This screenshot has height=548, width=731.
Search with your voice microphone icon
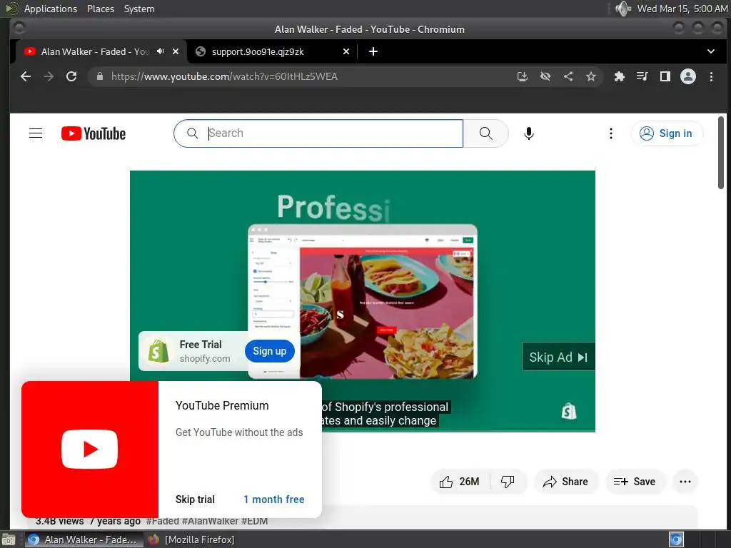pos(529,133)
